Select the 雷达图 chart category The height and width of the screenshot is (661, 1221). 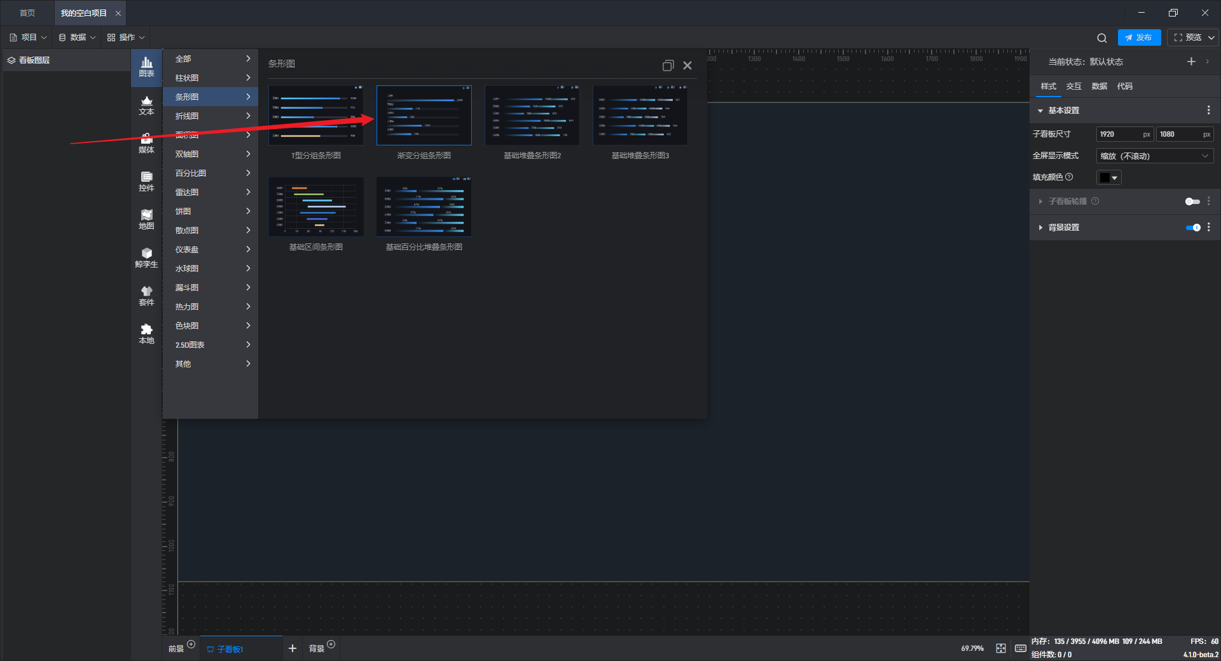pos(210,193)
